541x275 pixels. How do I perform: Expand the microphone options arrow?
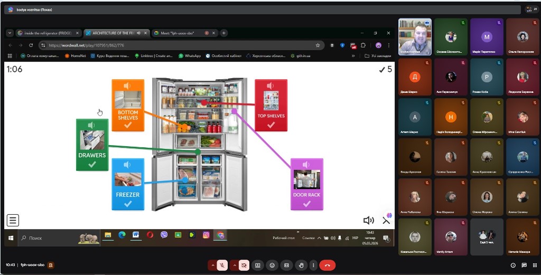212,265
